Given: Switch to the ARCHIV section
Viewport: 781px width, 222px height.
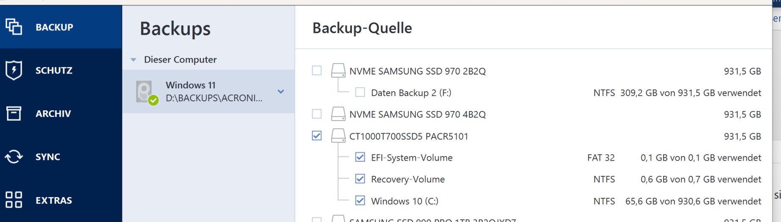Looking at the screenshot, I should (x=53, y=114).
